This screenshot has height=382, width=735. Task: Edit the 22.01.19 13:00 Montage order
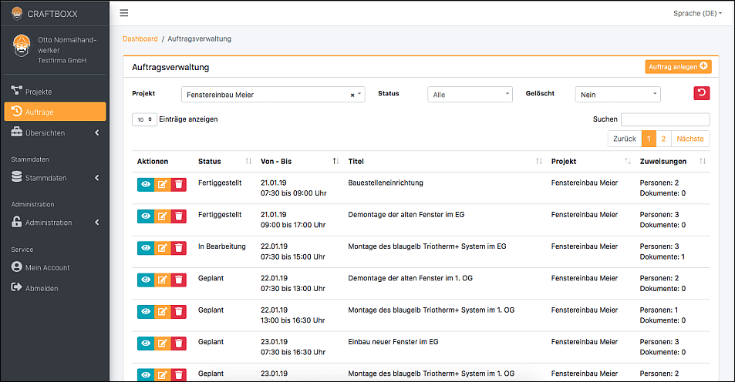point(162,312)
